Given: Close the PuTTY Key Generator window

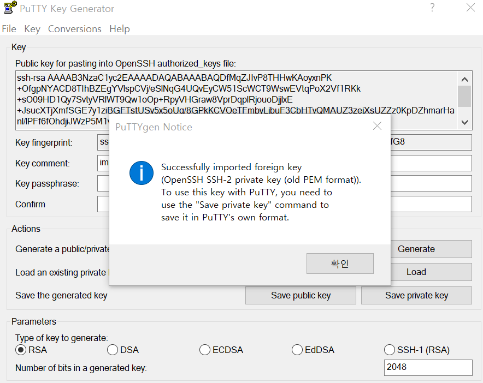Looking at the screenshot, I should [470, 8].
